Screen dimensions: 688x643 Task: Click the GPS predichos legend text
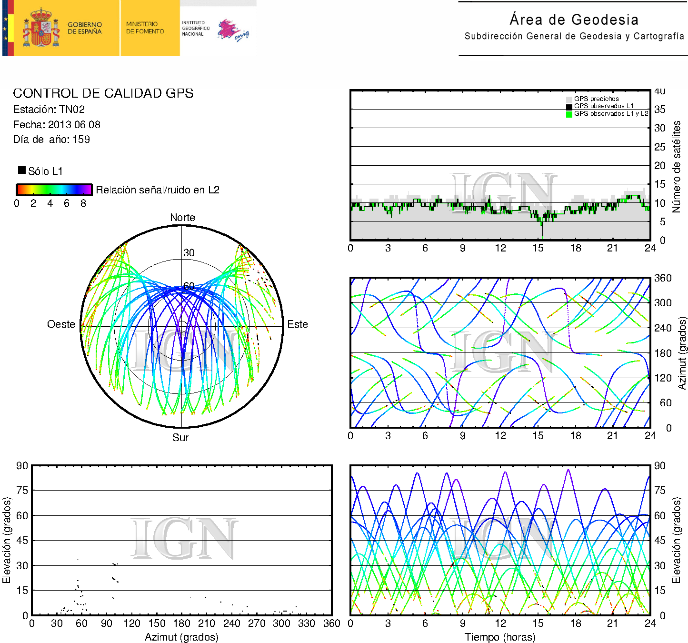tap(597, 99)
